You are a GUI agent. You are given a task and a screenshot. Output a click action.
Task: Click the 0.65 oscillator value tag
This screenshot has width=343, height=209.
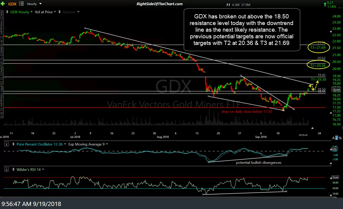pyautogui.click(x=335, y=149)
